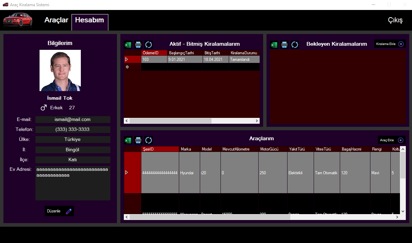
Task: Click the İl field showing Bingöl
Action: click(73, 150)
